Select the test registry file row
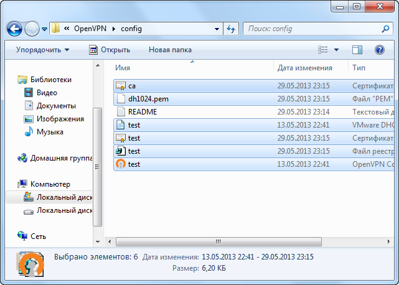 click(254, 151)
